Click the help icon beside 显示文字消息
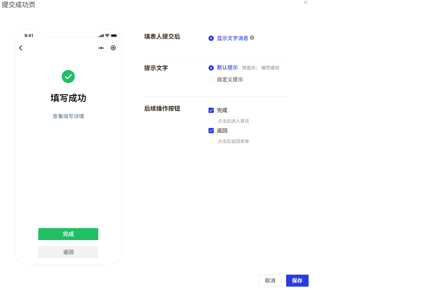The image size is (432, 290). pyautogui.click(x=252, y=38)
